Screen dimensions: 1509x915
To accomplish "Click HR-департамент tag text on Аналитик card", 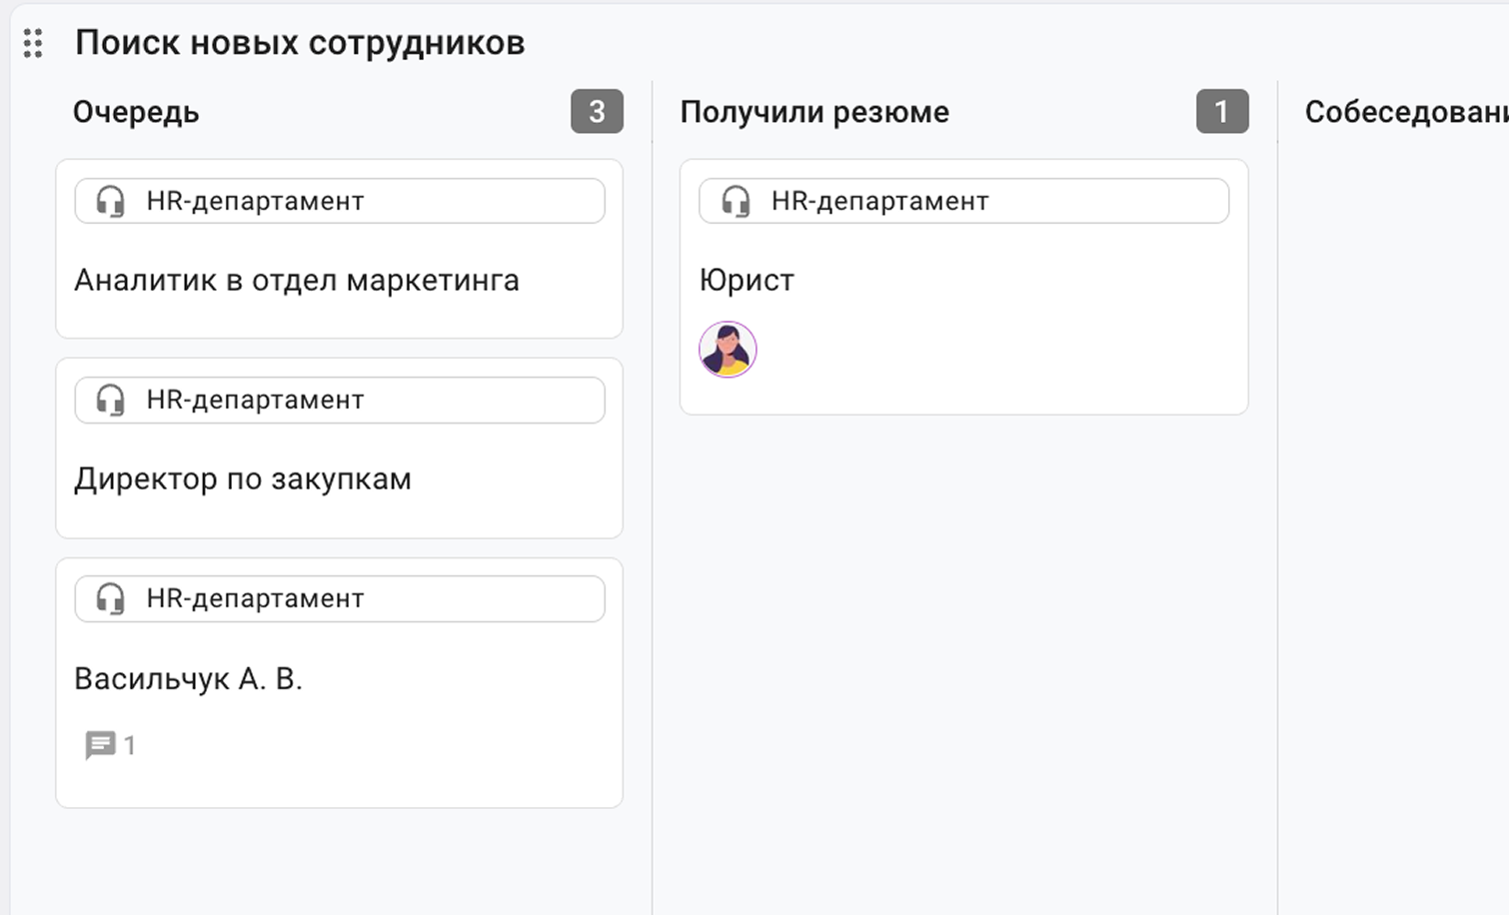I will pos(255,202).
